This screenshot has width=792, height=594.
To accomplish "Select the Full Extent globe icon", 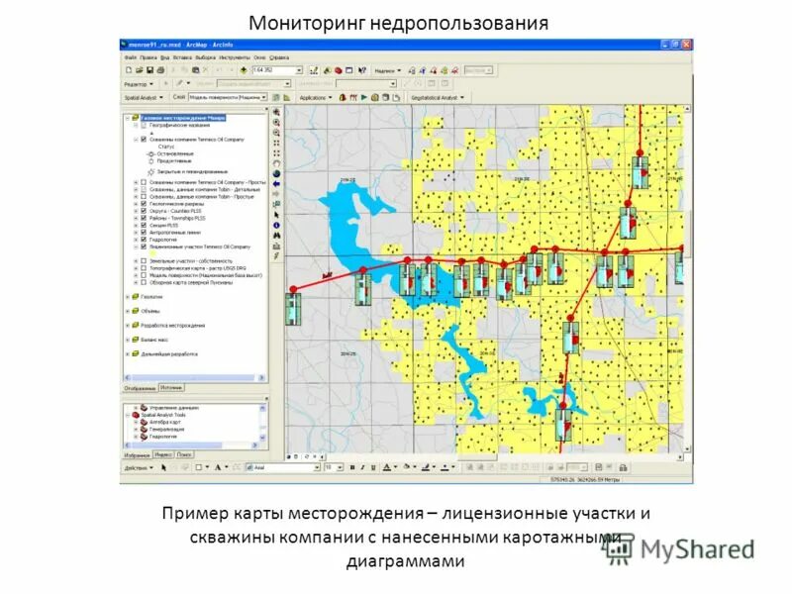I will pyautogui.click(x=275, y=171).
